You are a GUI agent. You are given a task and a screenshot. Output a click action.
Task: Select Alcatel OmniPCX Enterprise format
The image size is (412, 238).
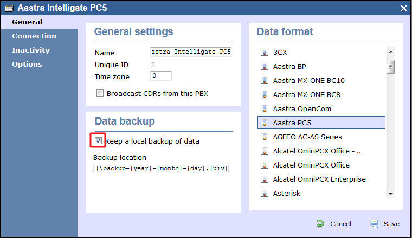(319, 179)
